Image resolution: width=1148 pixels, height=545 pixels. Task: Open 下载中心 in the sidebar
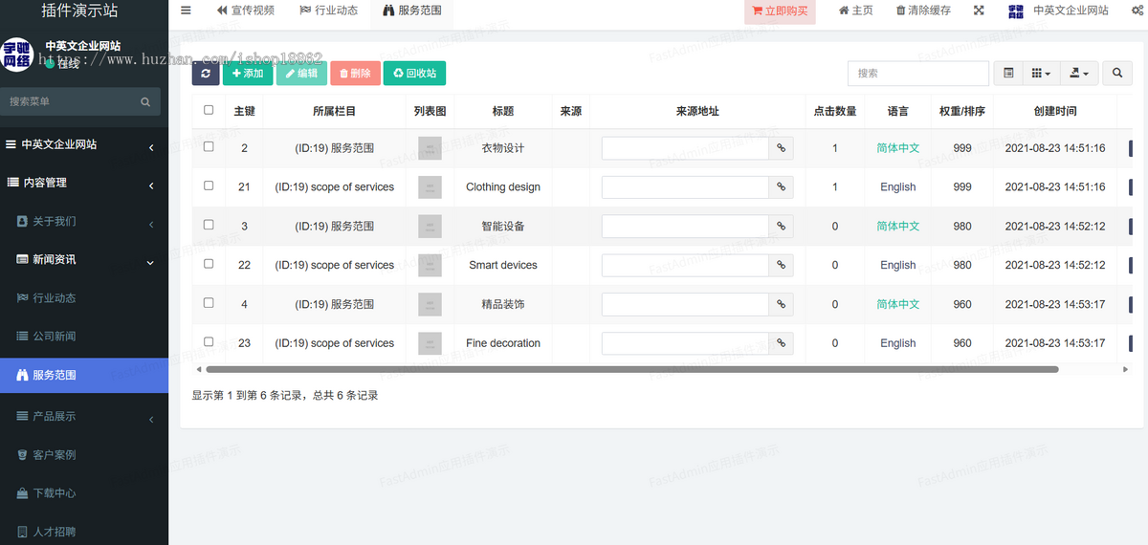pyautogui.click(x=84, y=493)
